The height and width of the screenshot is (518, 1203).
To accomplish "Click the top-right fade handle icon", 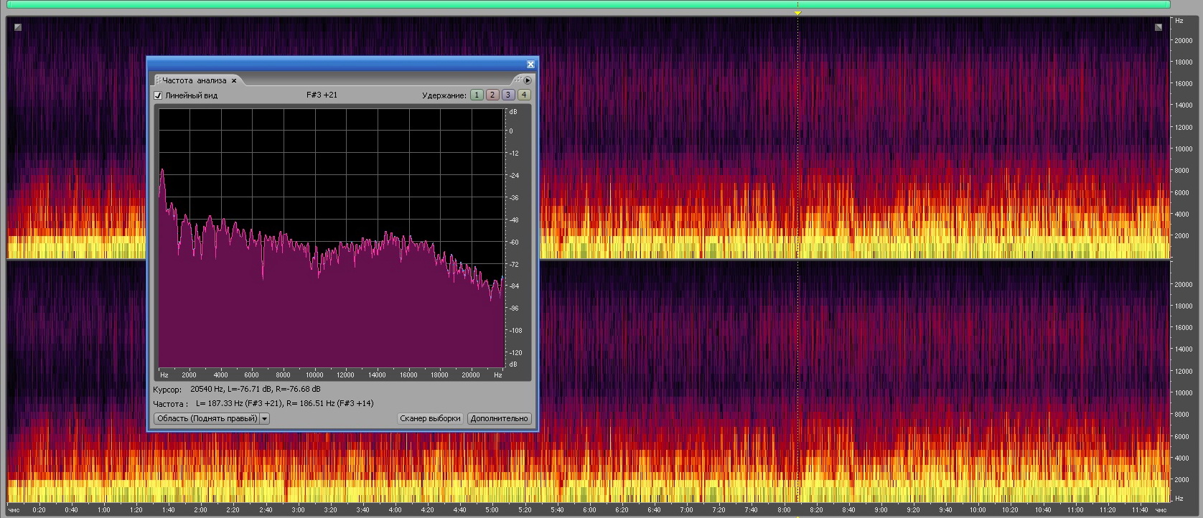I will pyautogui.click(x=1158, y=27).
